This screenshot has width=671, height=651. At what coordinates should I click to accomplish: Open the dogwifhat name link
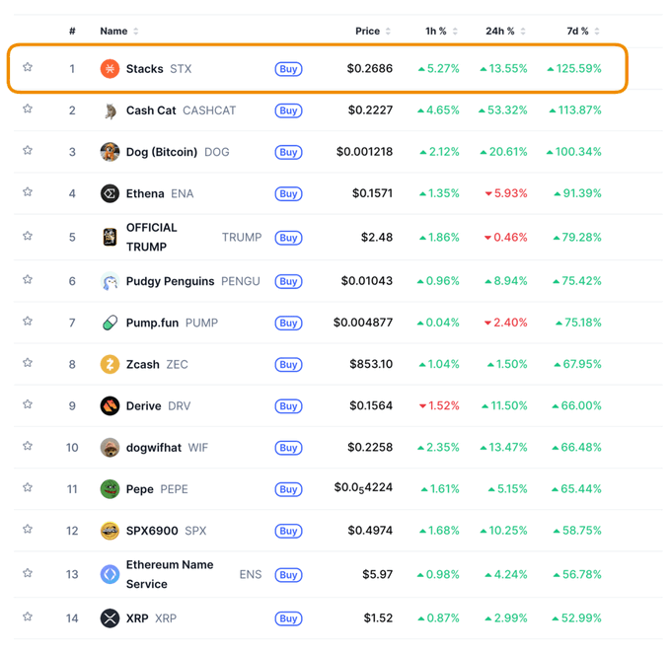154,448
